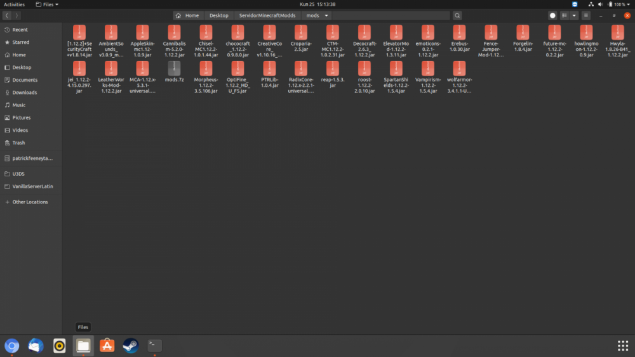Open the Files app menu in top bar
Screen dimensions: 635x357
[x=46, y=4]
